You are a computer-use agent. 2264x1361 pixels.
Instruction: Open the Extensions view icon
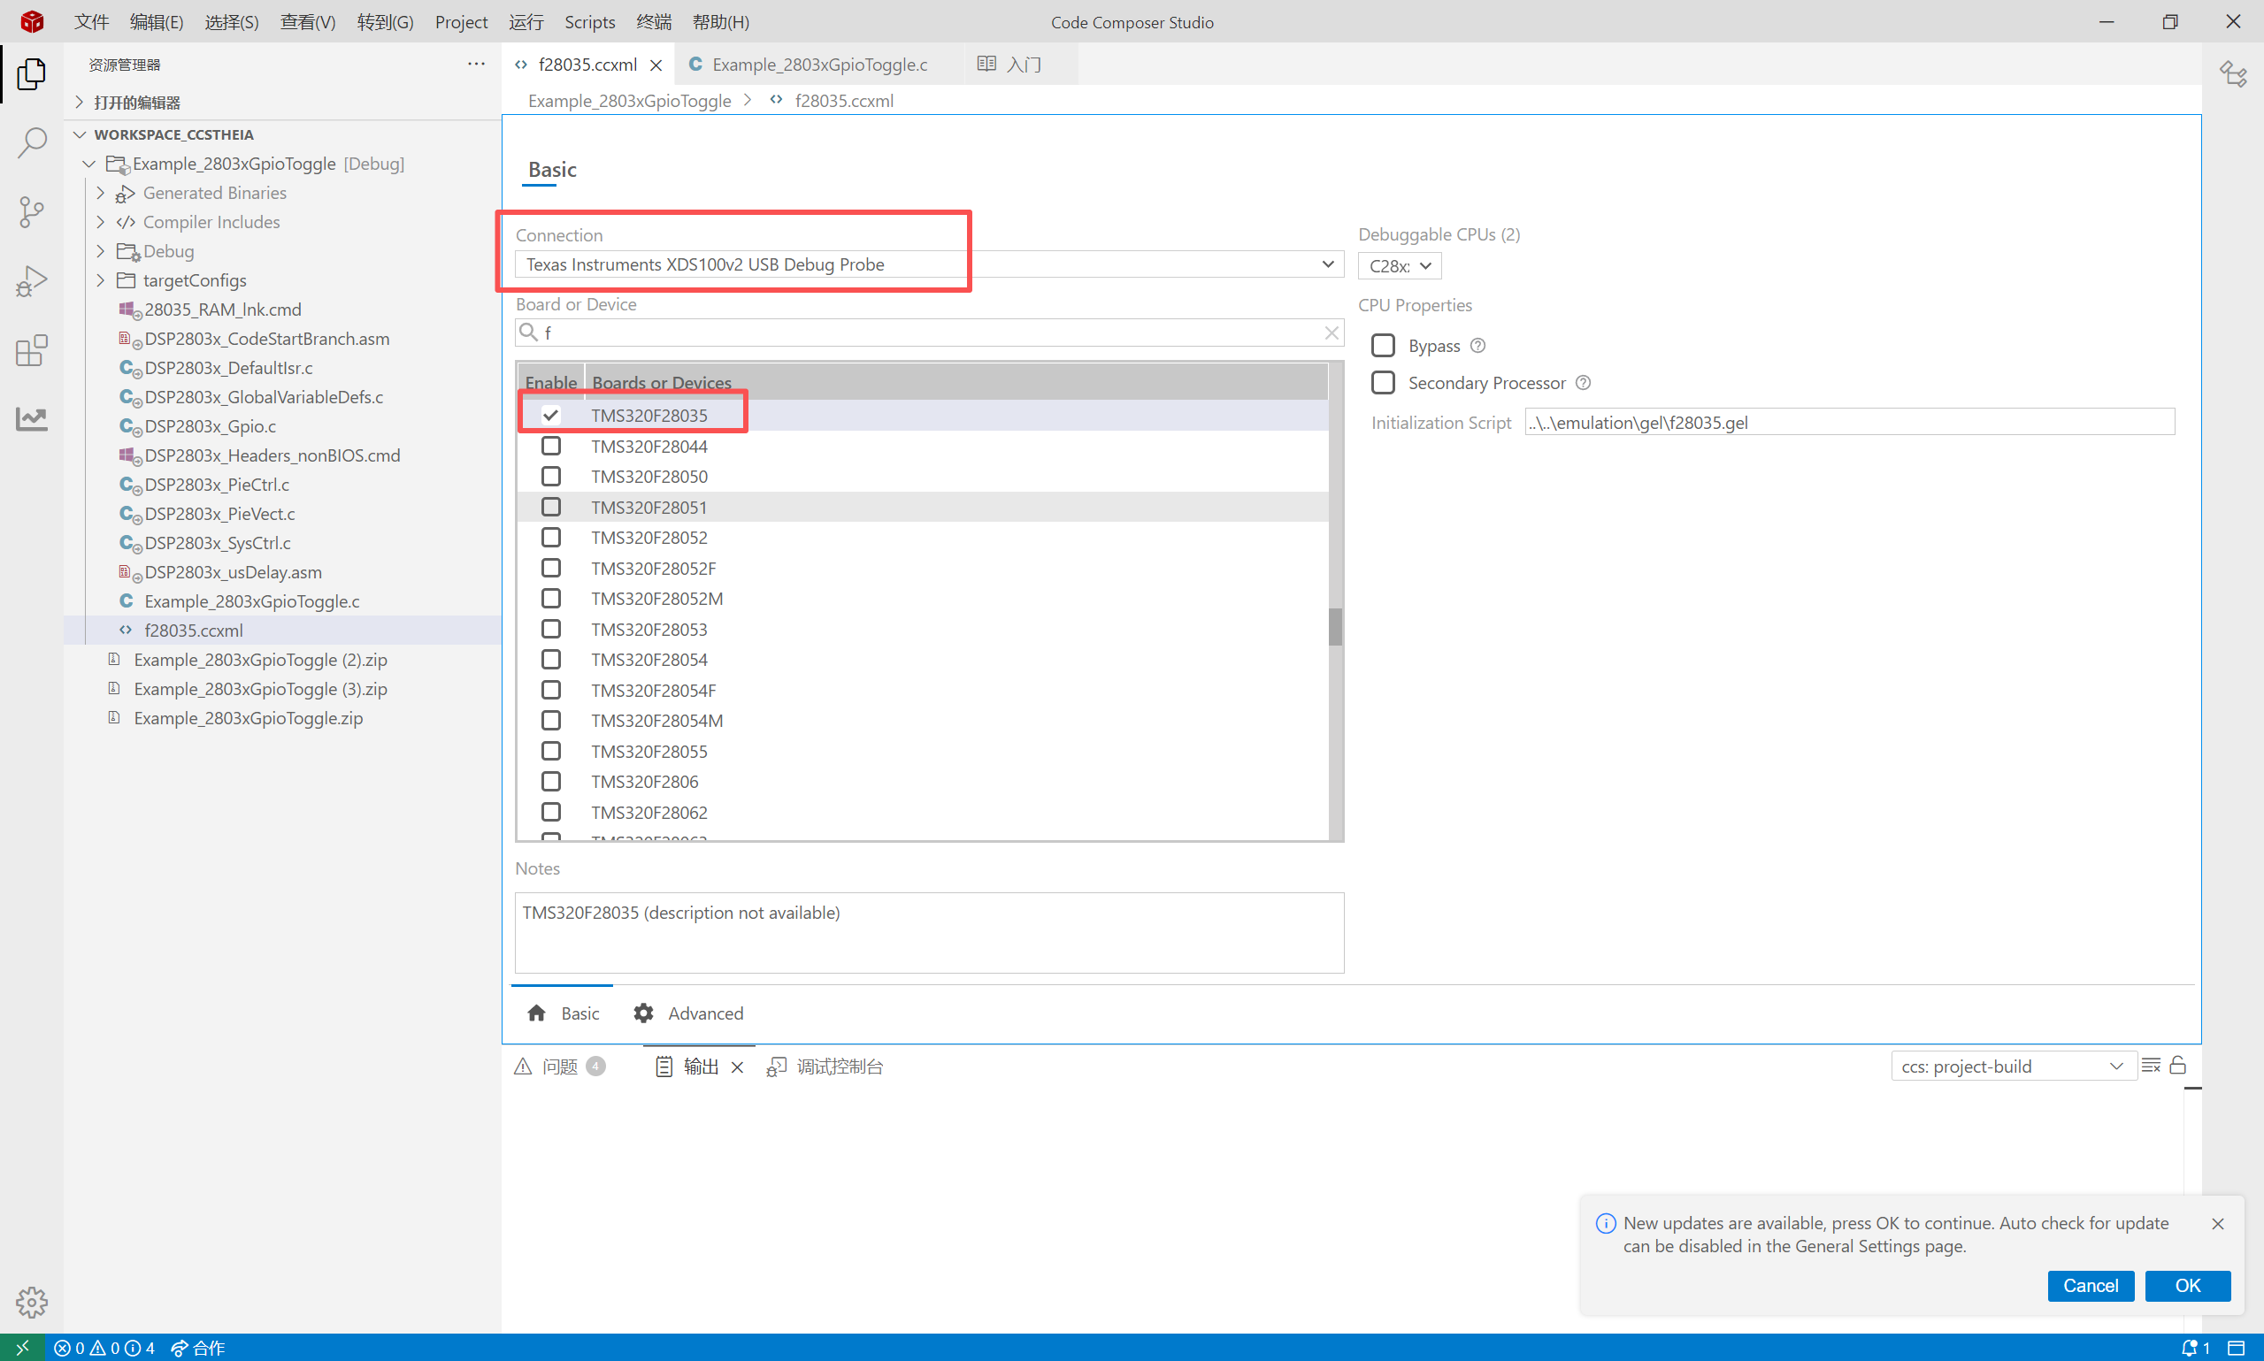32,350
